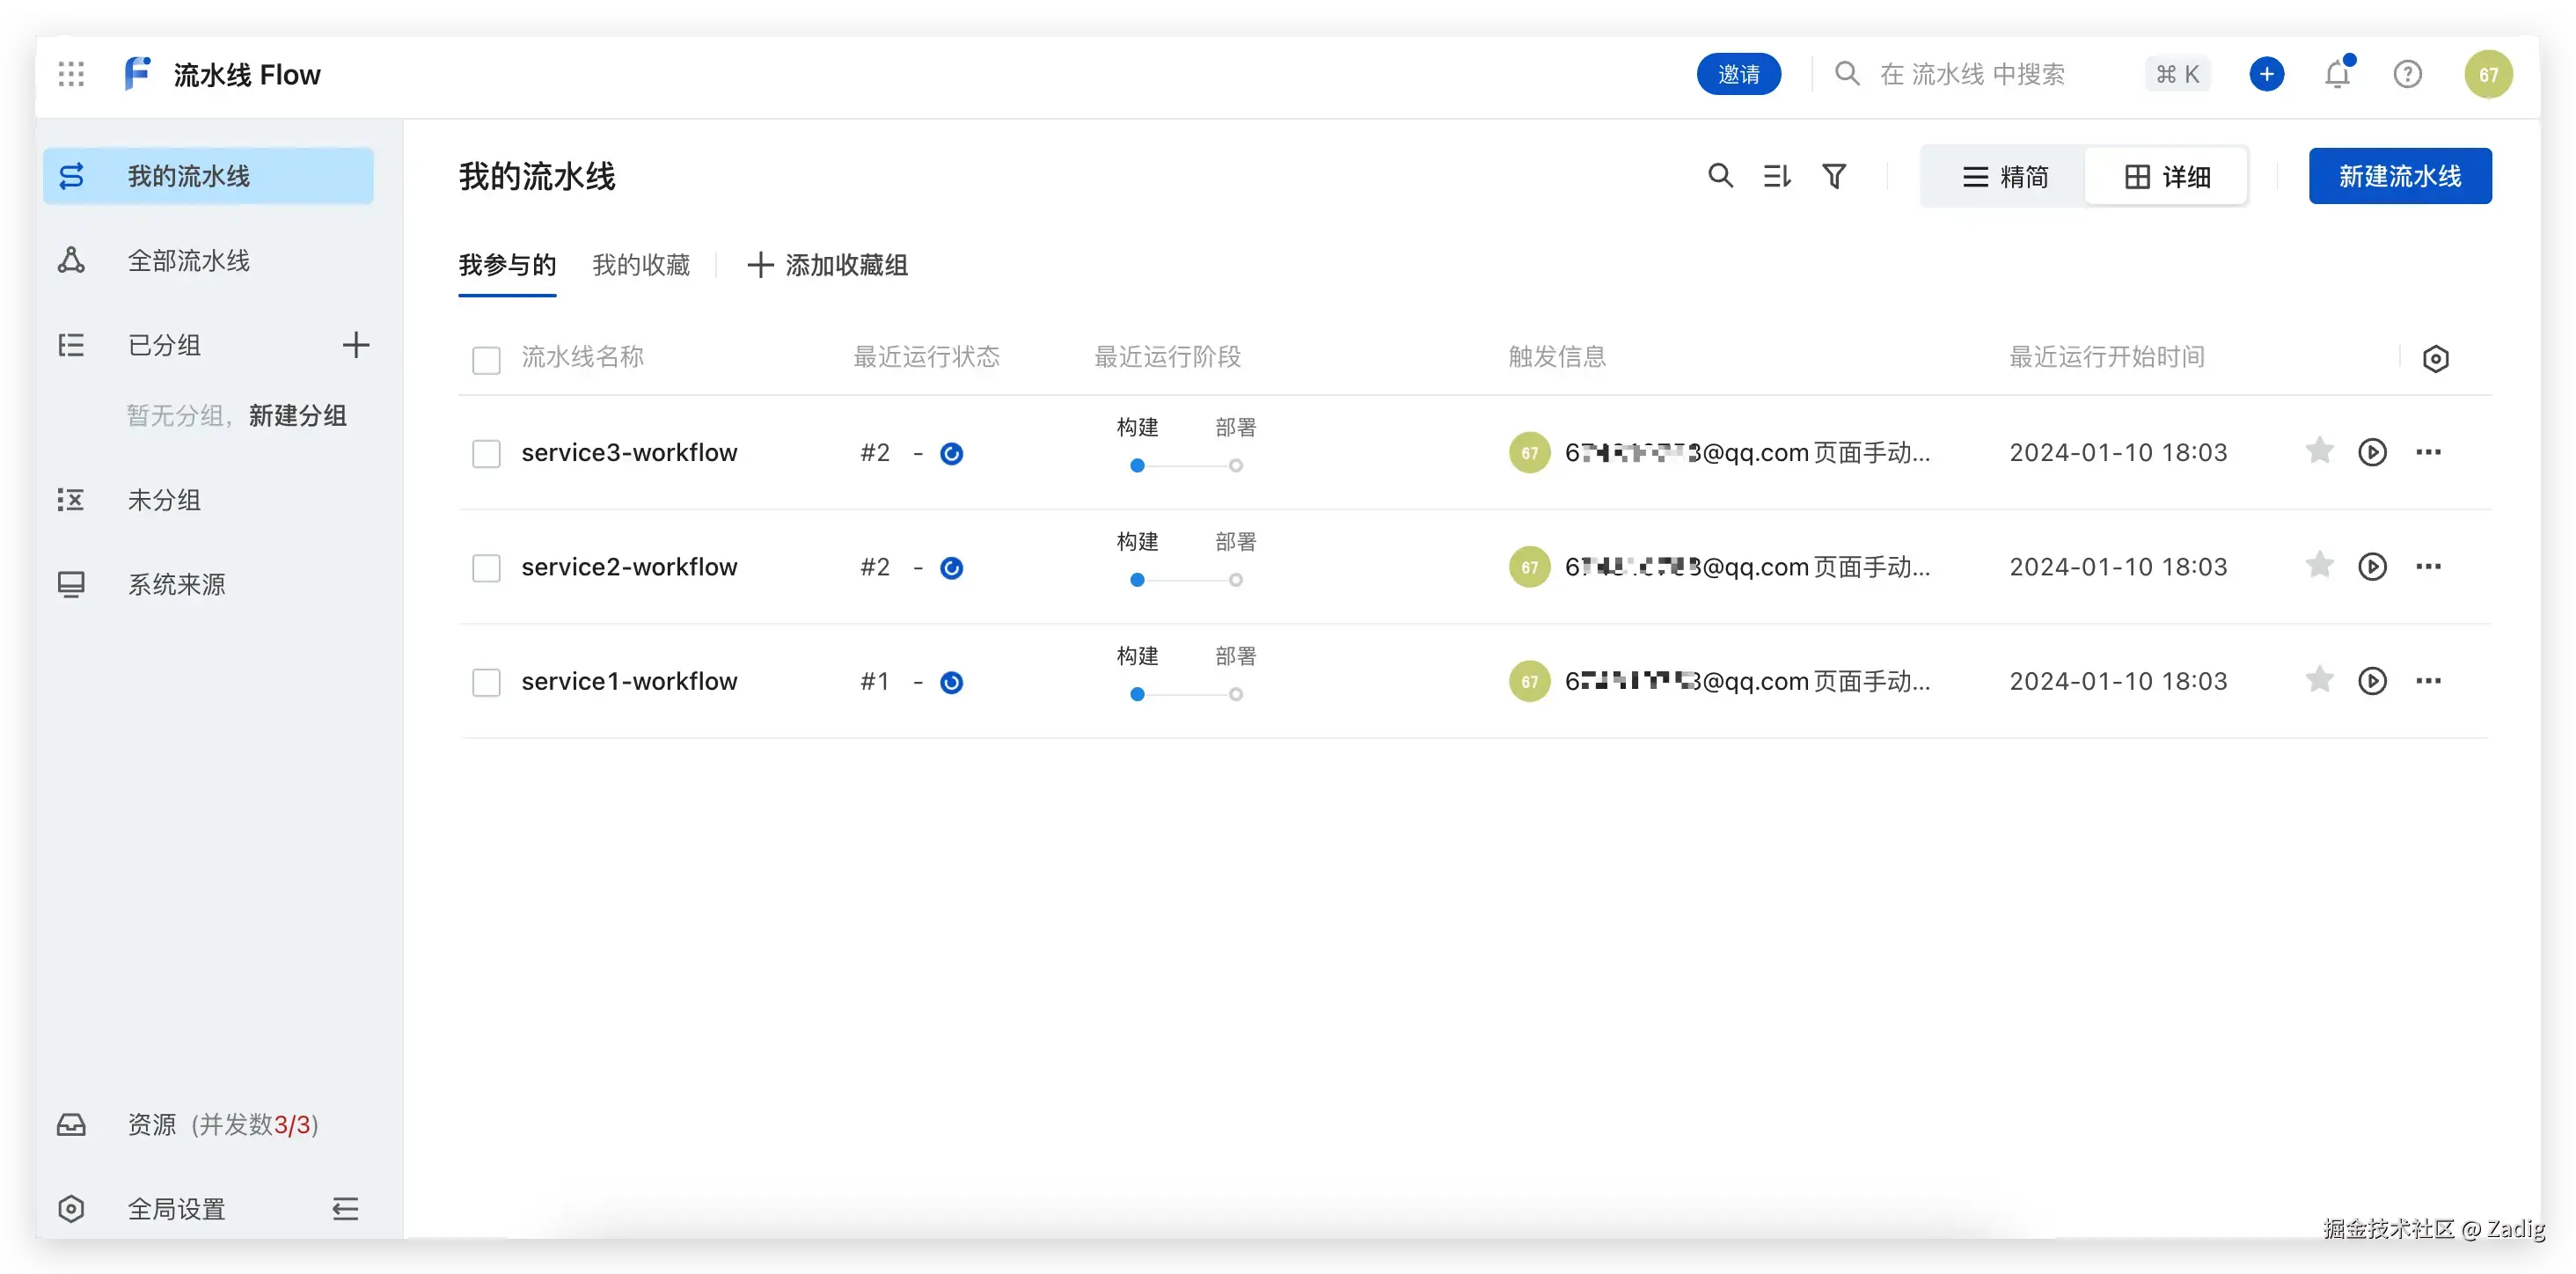
Task: Run the service2-workflow pipeline
Action: pyautogui.click(x=2372, y=566)
